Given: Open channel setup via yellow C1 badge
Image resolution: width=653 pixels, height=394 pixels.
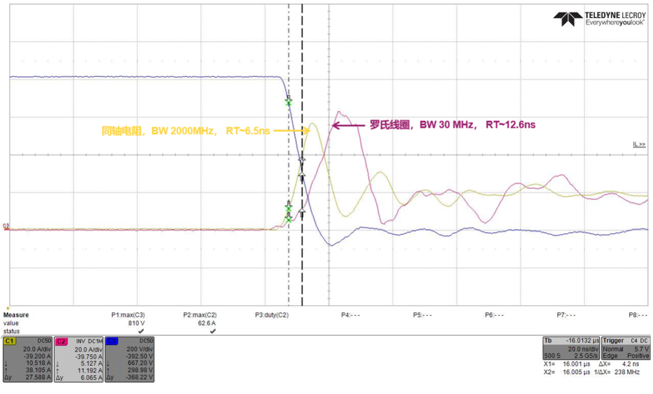Looking at the screenshot, I should coord(9,341).
